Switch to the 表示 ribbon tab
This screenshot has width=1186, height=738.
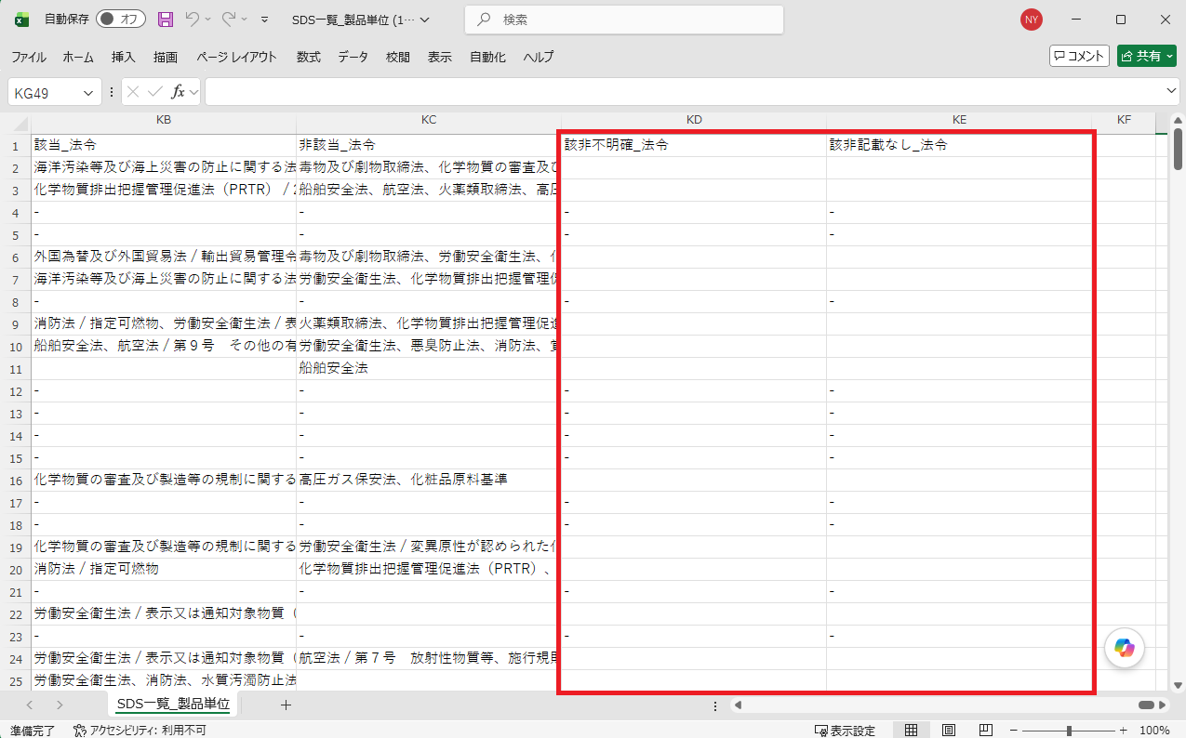(x=440, y=57)
